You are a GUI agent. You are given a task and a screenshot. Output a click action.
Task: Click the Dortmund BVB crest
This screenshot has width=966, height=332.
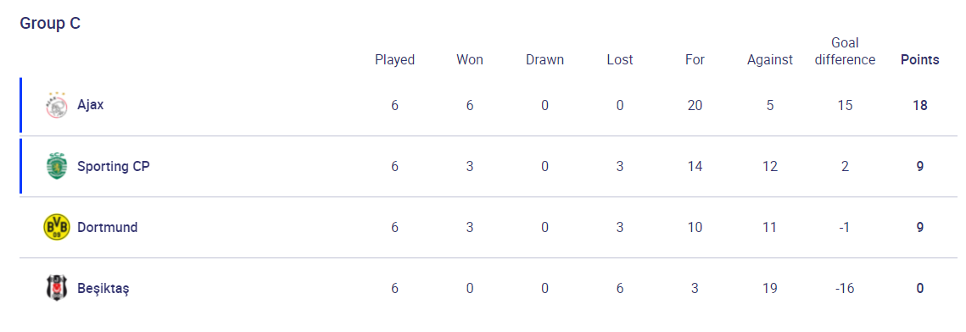click(57, 228)
